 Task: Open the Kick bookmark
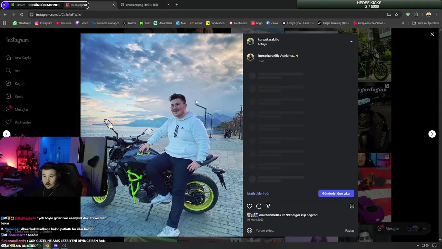point(145,23)
